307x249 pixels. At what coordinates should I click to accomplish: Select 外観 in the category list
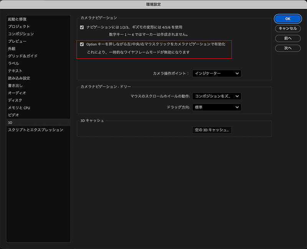point(12,49)
